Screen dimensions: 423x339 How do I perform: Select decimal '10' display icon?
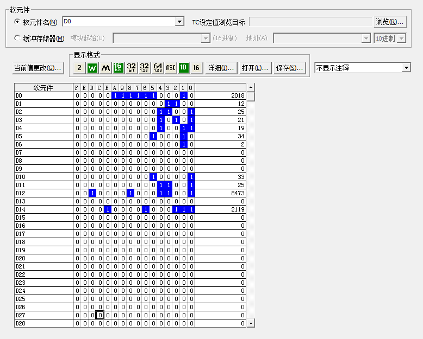pos(184,68)
